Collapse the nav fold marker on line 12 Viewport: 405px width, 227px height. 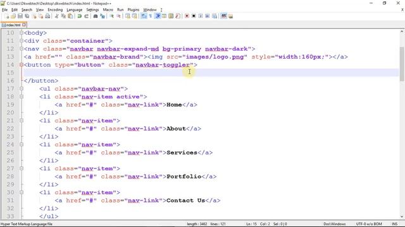[x=22, y=49]
